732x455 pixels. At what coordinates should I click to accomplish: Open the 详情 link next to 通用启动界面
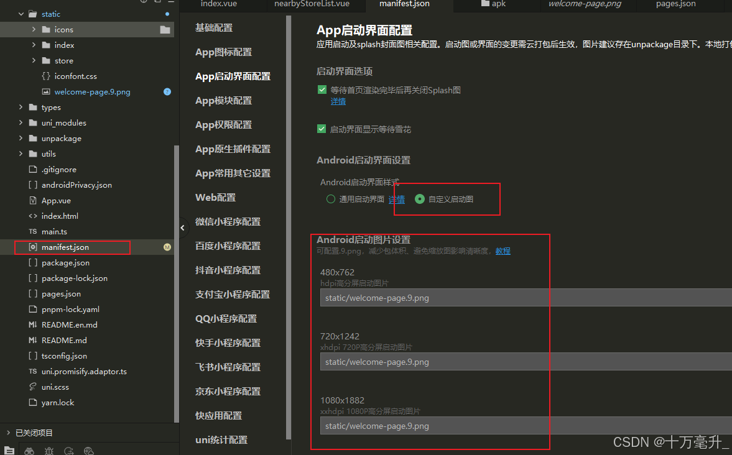(397, 200)
